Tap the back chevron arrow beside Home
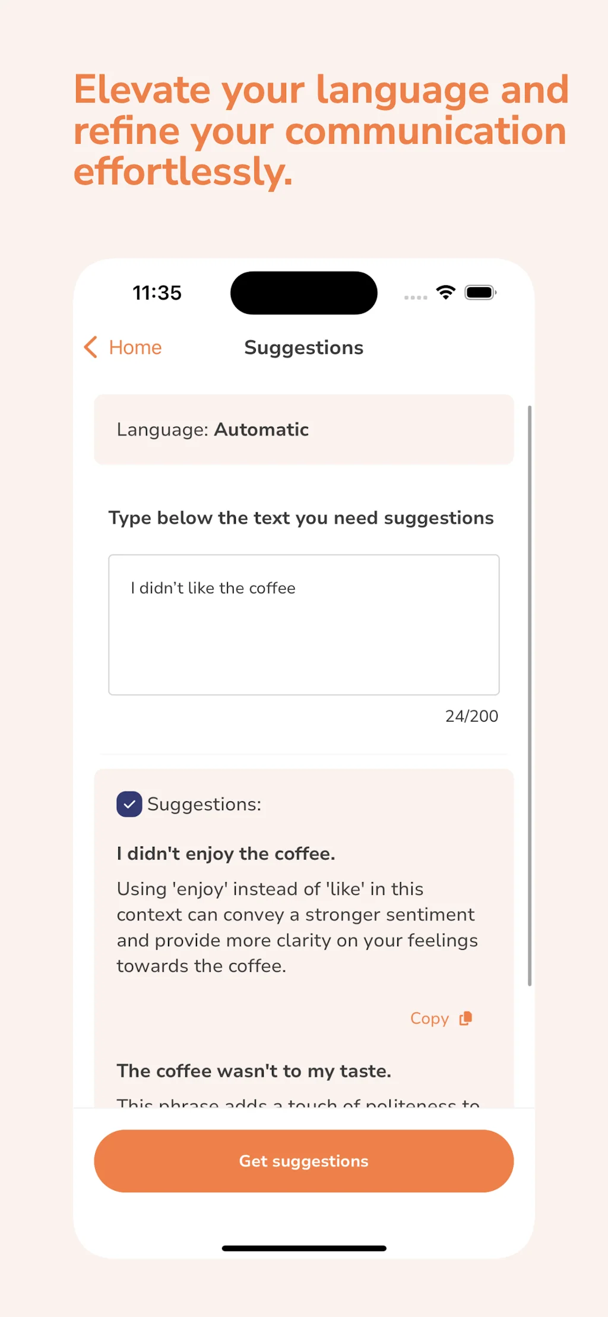This screenshot has width=608, height=1317. (90, 347)
